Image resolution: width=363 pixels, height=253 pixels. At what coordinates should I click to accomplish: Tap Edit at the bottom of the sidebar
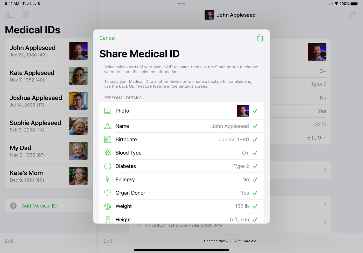coord(9,241)
